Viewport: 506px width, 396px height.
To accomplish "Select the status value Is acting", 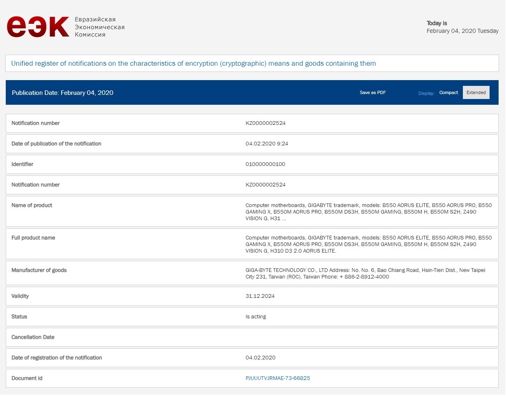I will [x=256, y=316].
